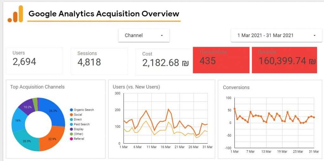Screen dimensions: 324x161
Task: Click the 26.3% Organic Search donut slice
Action: (54, 111)
